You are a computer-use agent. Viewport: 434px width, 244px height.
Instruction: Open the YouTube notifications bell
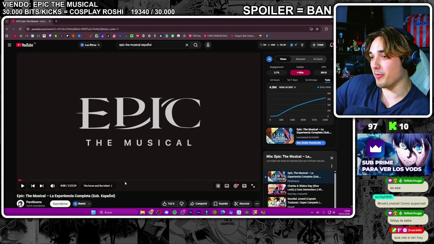331,45
